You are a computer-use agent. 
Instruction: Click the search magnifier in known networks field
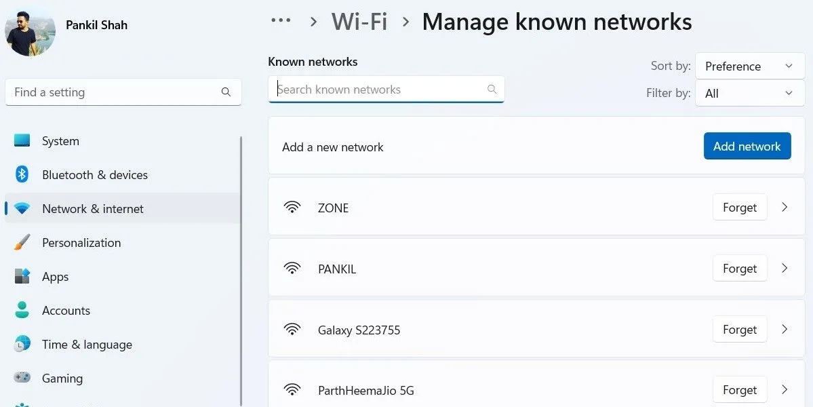[x=492, y=89]
